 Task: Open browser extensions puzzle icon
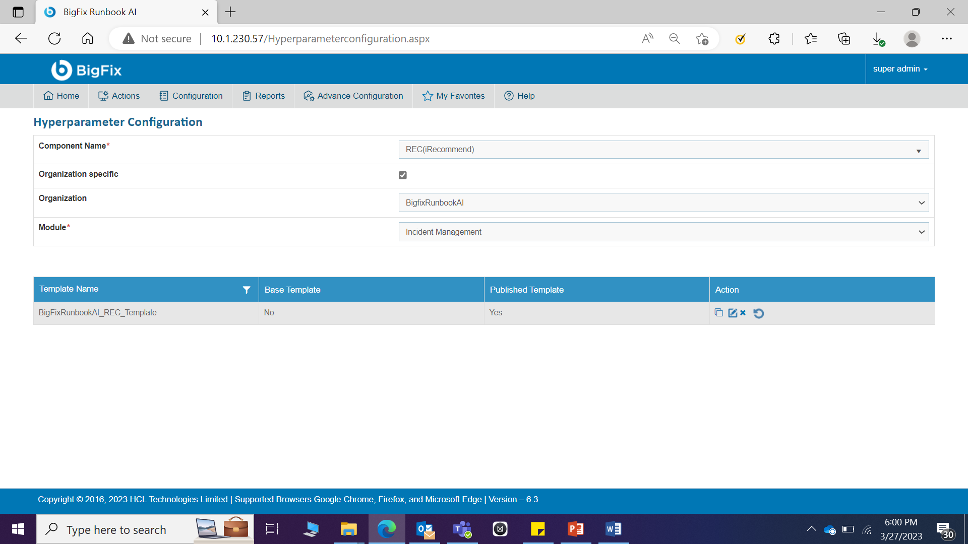[774, 39]
